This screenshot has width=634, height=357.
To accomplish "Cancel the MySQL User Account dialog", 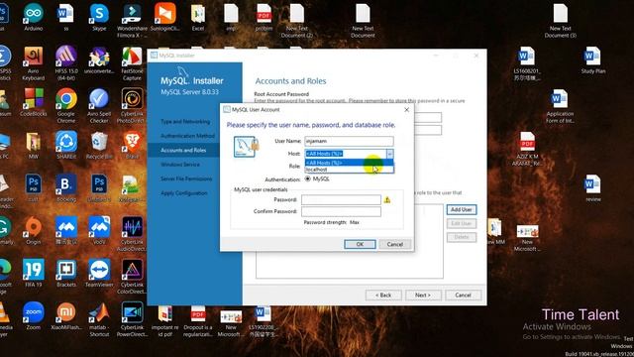I will point(394,244).
